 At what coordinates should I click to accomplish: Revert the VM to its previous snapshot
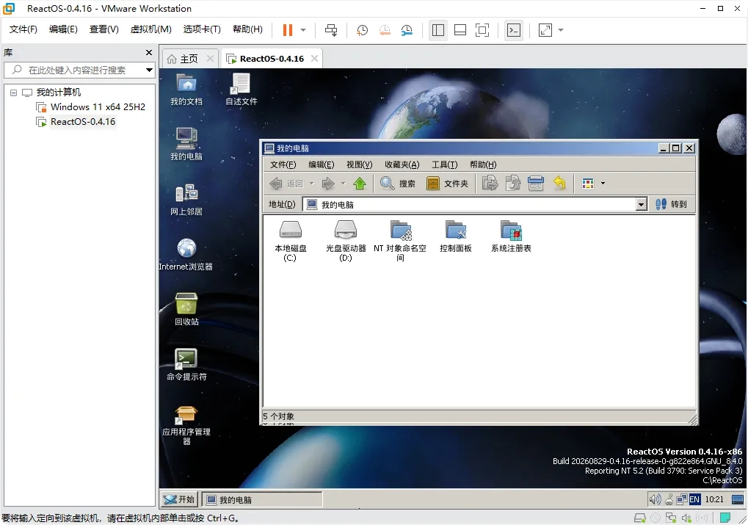pos(385,30)
